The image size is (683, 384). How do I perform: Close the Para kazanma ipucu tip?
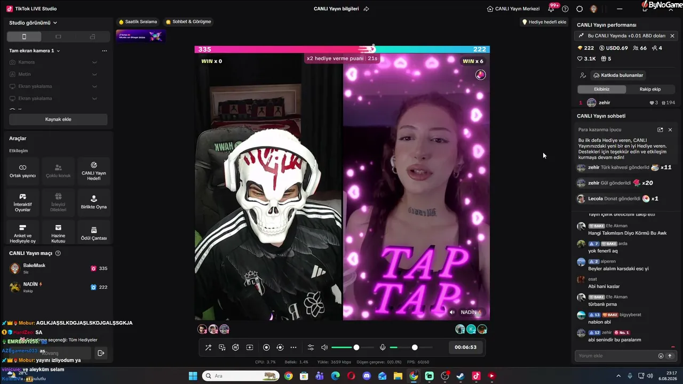[x=670, y=130]
